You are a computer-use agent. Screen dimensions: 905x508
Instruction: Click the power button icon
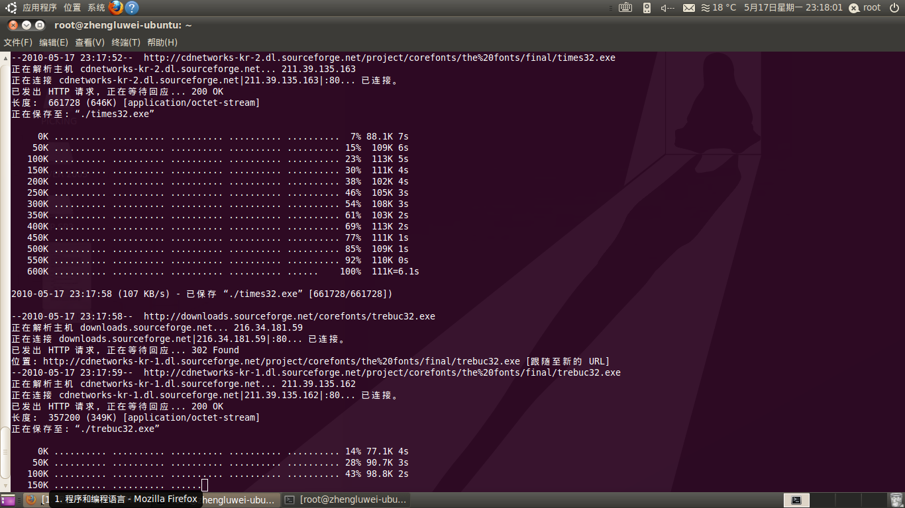coord(854,8)
